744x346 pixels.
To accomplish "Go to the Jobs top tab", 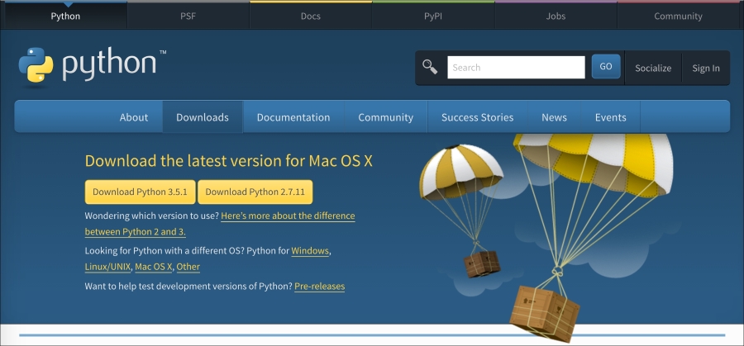I will click(556, 16).
